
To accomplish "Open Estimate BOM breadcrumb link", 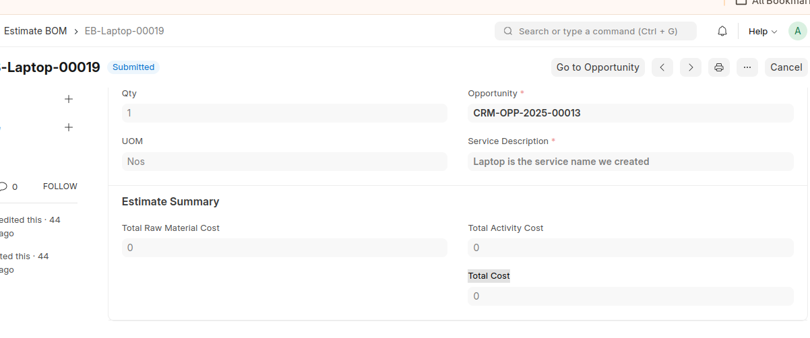I will tap(36, 31).
